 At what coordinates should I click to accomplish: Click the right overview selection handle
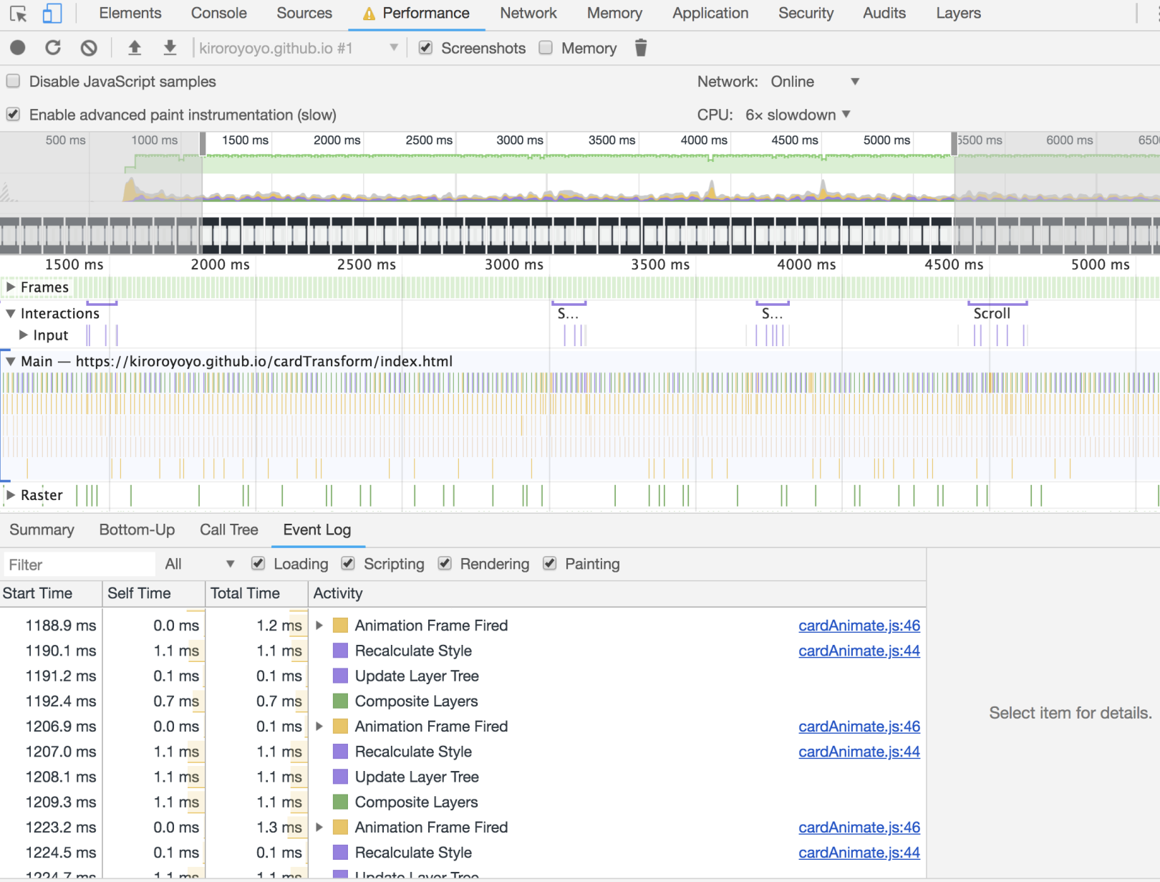point(954,143)
